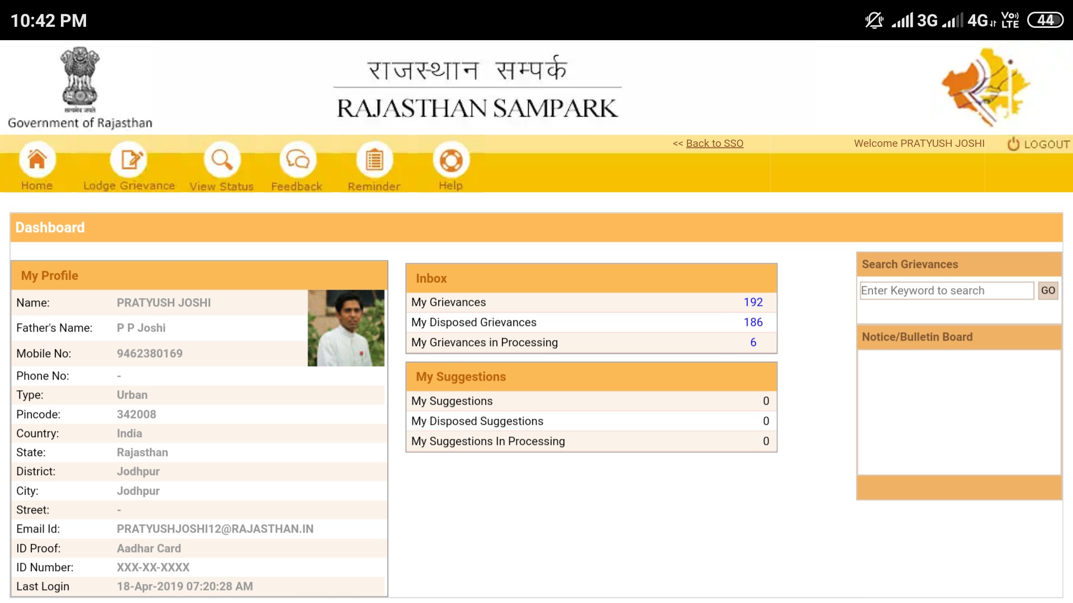Image resolution: width=1073 pixels, height=603 pixels.
Task: Click ID Number XXX-XX-XXXX
Action: point(153,567)
